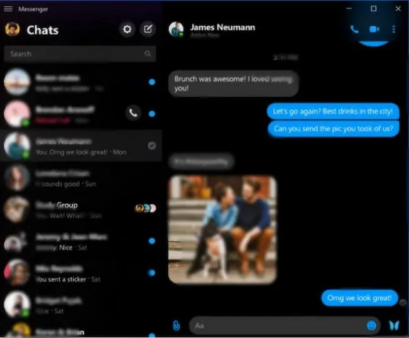Viewport: 409px width, 338px height.
Task: Open the emoji picker smiley icon
Action: point(371,325)
